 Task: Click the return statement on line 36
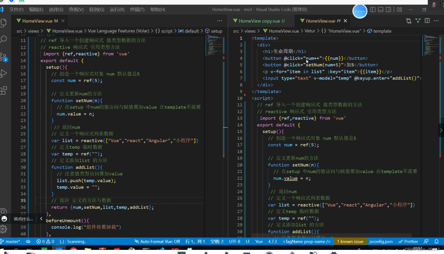coord(102,207)
